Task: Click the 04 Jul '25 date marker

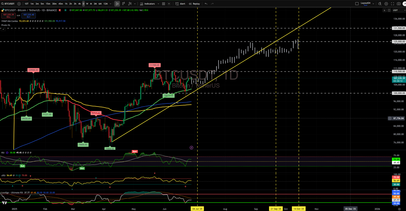Action: (x=197, y=209)
